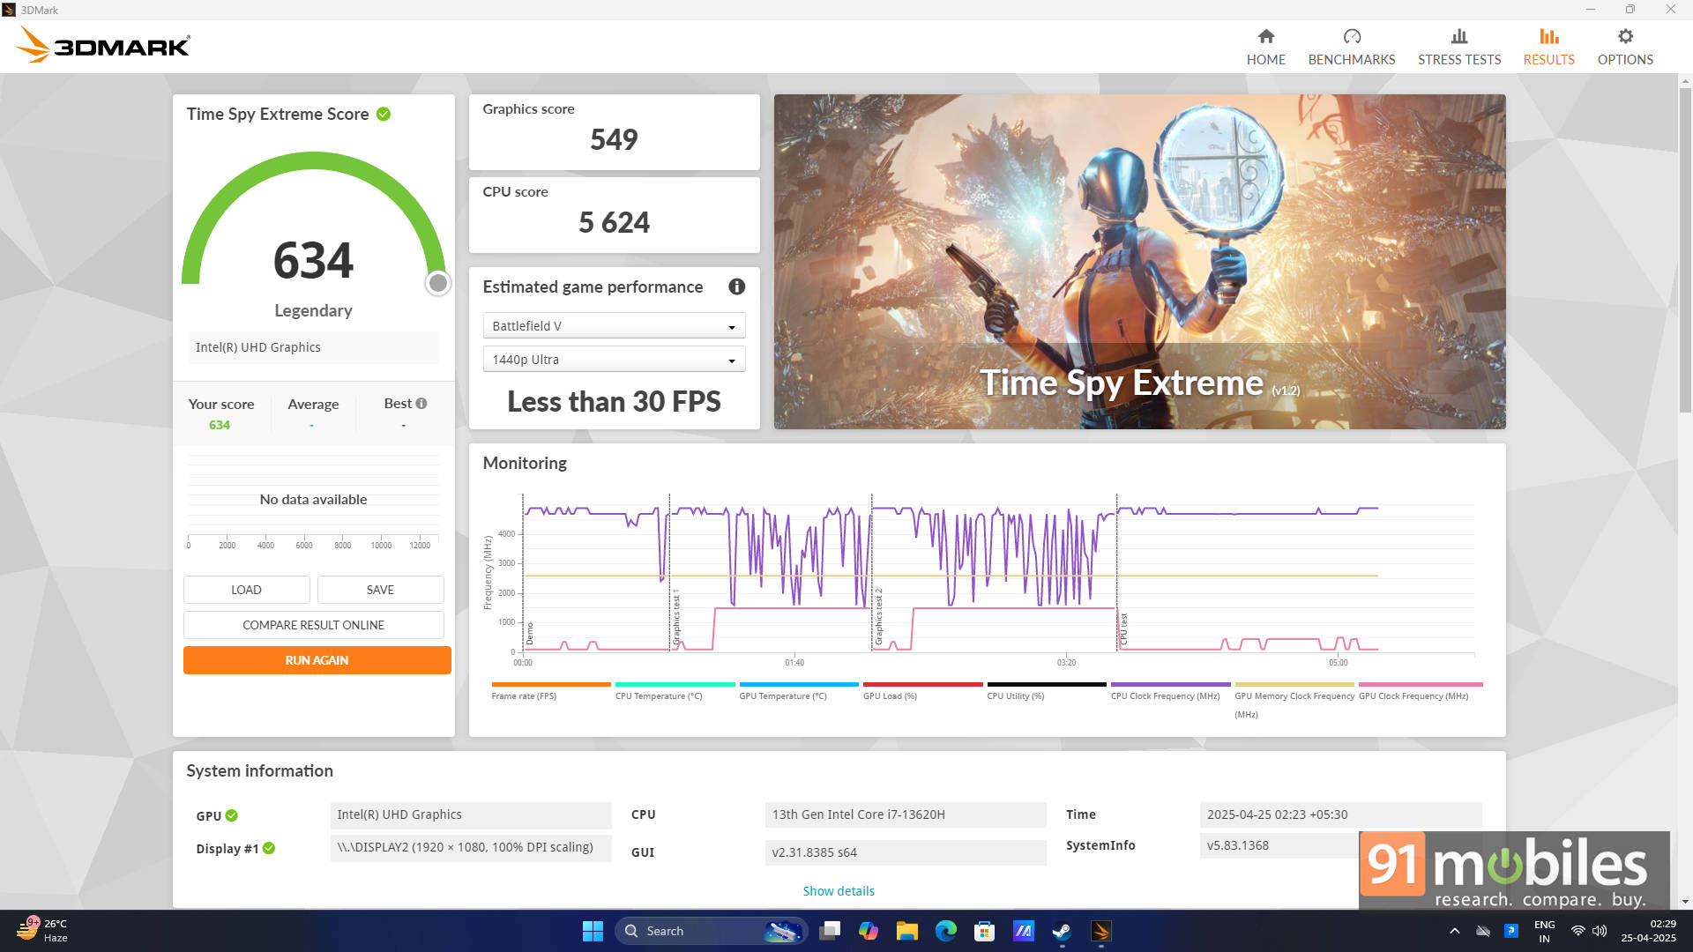The image size is (1693, 952).
Task: Click the SAVE button
Action: pyautogui.click(x=380, y=590)
